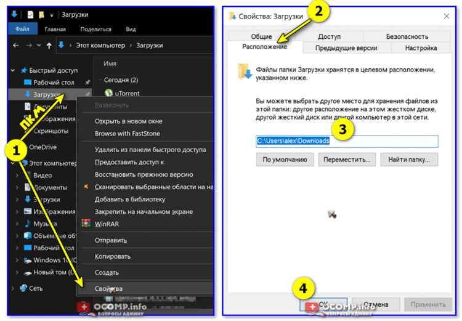Click the folder path input field
This screenshot has width=462, height=321.
pyautogui.click(x=347, y=141)
